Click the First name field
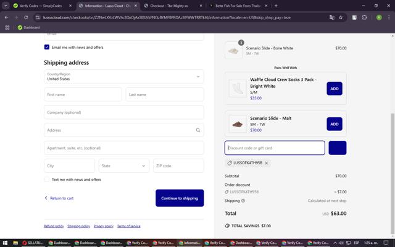The width and height of the screenshot is (395, 247). click(83, 94)
